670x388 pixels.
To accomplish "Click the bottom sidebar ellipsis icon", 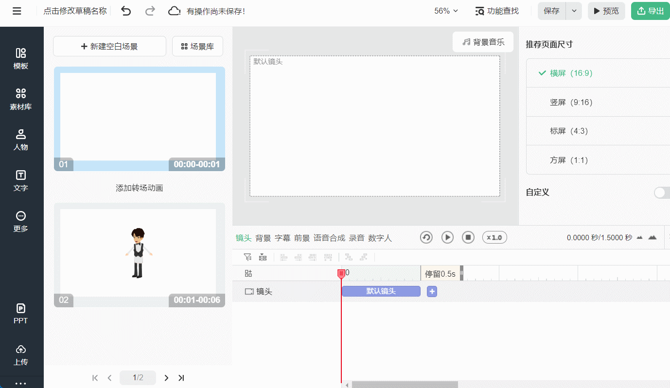I will (x=21, y=383).
